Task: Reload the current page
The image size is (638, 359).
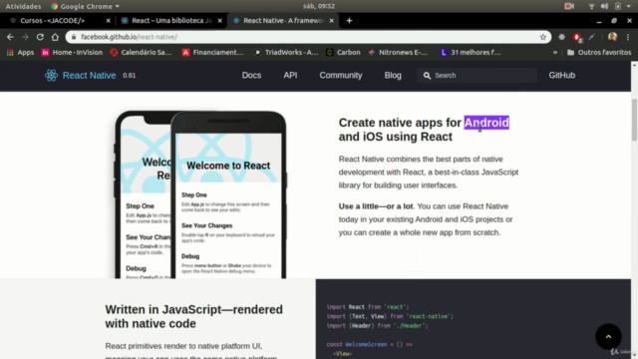Action: point(40,37)
